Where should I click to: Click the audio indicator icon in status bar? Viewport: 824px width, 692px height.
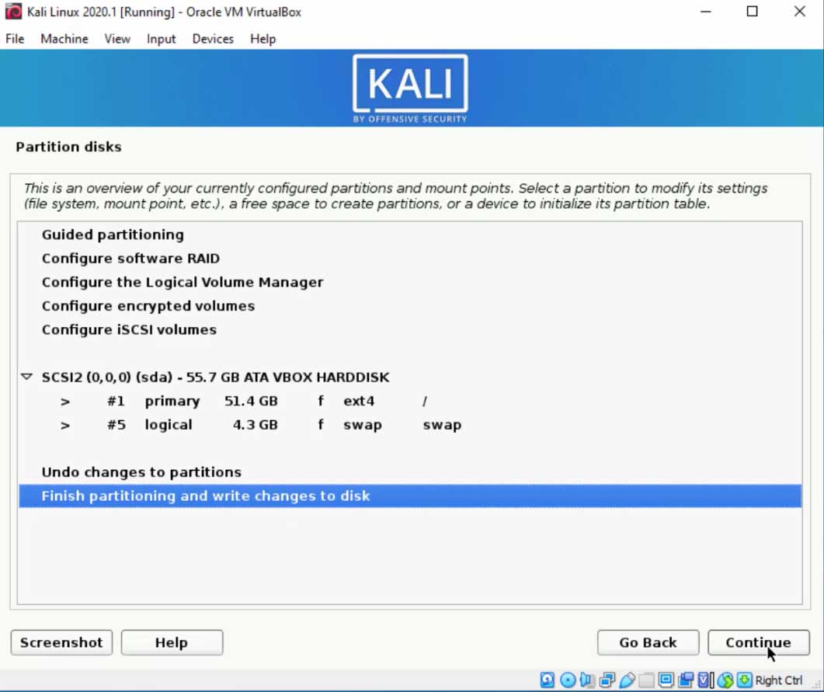pos(587,680)
